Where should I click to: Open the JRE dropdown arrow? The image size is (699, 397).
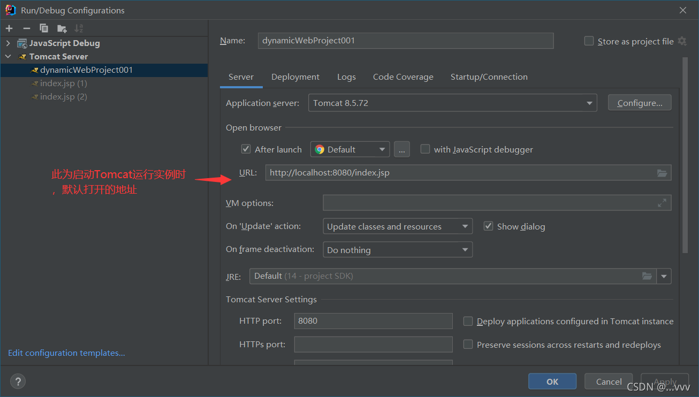(664, 276)
